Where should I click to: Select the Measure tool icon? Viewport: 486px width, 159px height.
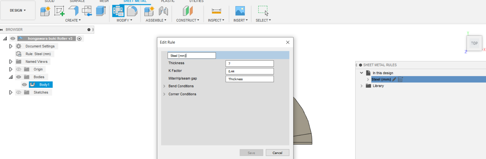(216, 11)
